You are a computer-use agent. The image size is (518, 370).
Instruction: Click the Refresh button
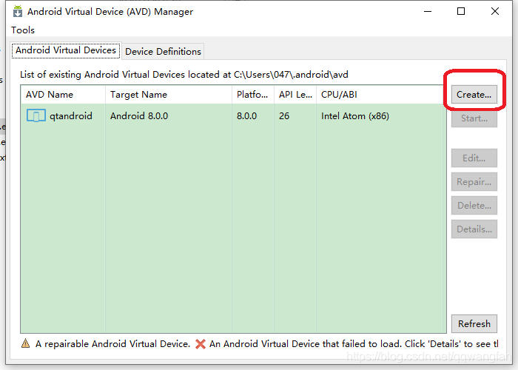(474, 324)
